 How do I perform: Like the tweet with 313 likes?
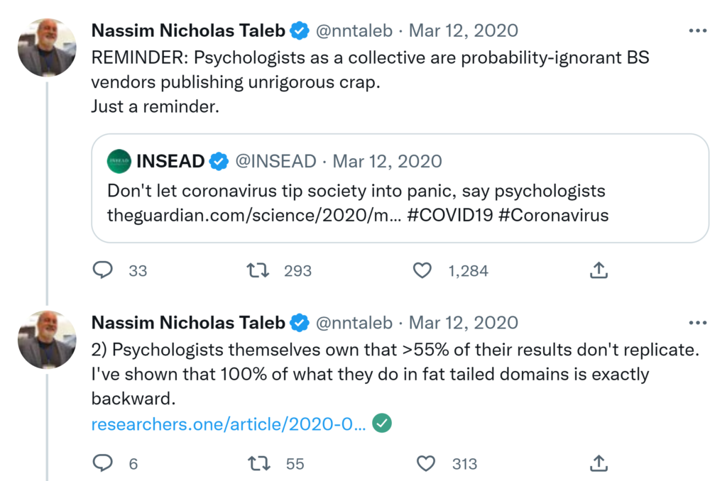pos(425,463)
